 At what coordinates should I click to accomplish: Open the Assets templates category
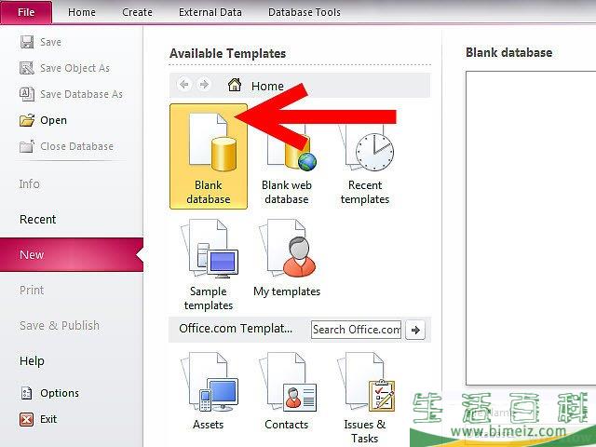click(209, 391)
